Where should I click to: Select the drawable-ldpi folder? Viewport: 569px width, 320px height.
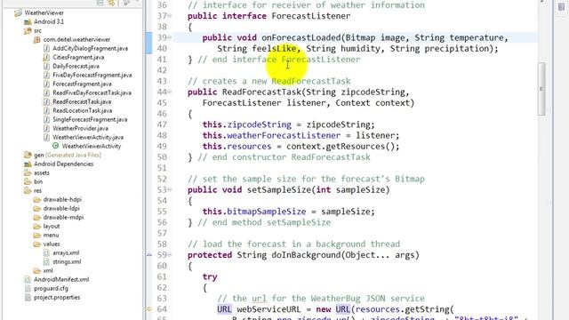61,208
